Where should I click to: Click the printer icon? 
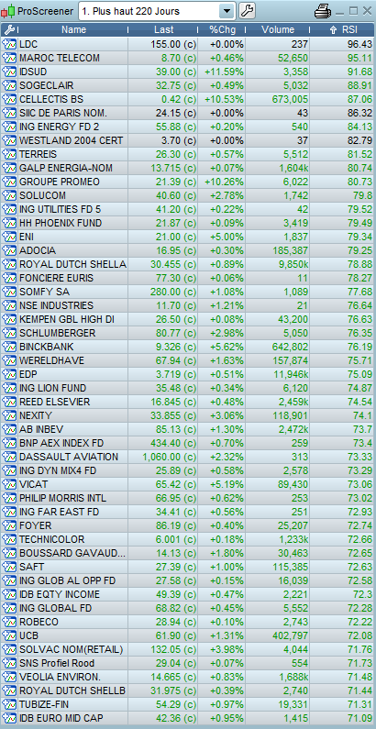pos(323,11)
